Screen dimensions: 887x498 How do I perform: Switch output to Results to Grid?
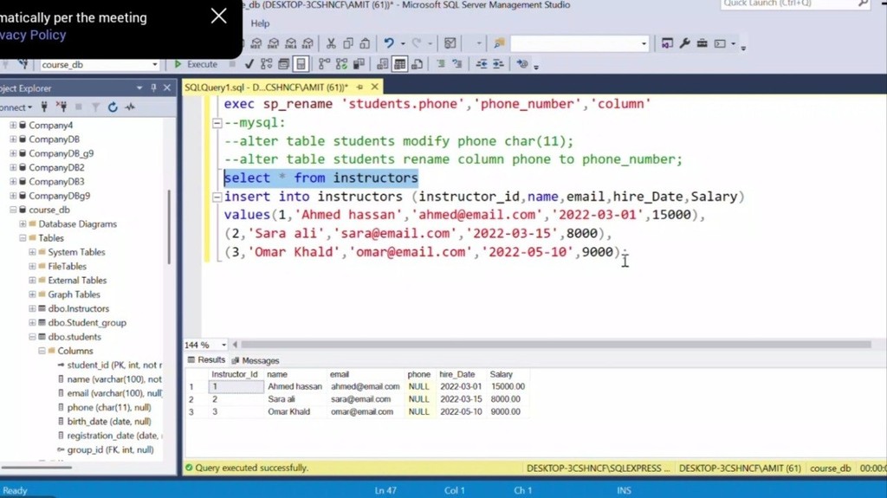pos(400,64)
